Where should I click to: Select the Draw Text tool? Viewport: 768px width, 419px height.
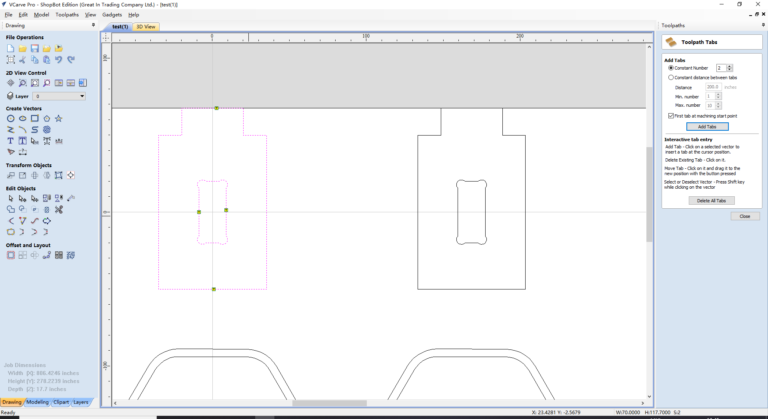pyautogui.click(x=11, y=141)
